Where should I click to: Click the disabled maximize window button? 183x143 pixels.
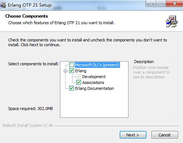coord(161,4)
